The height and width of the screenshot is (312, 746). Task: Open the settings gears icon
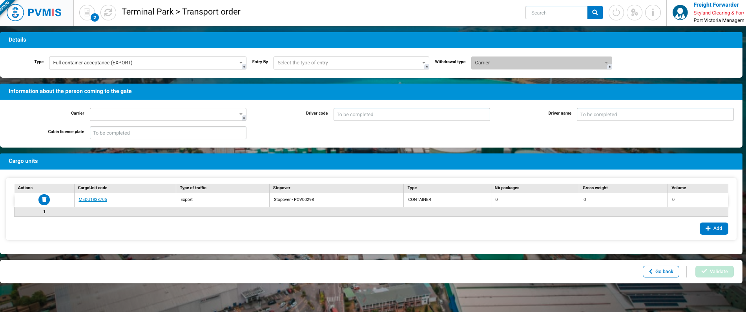coord(635,13)
